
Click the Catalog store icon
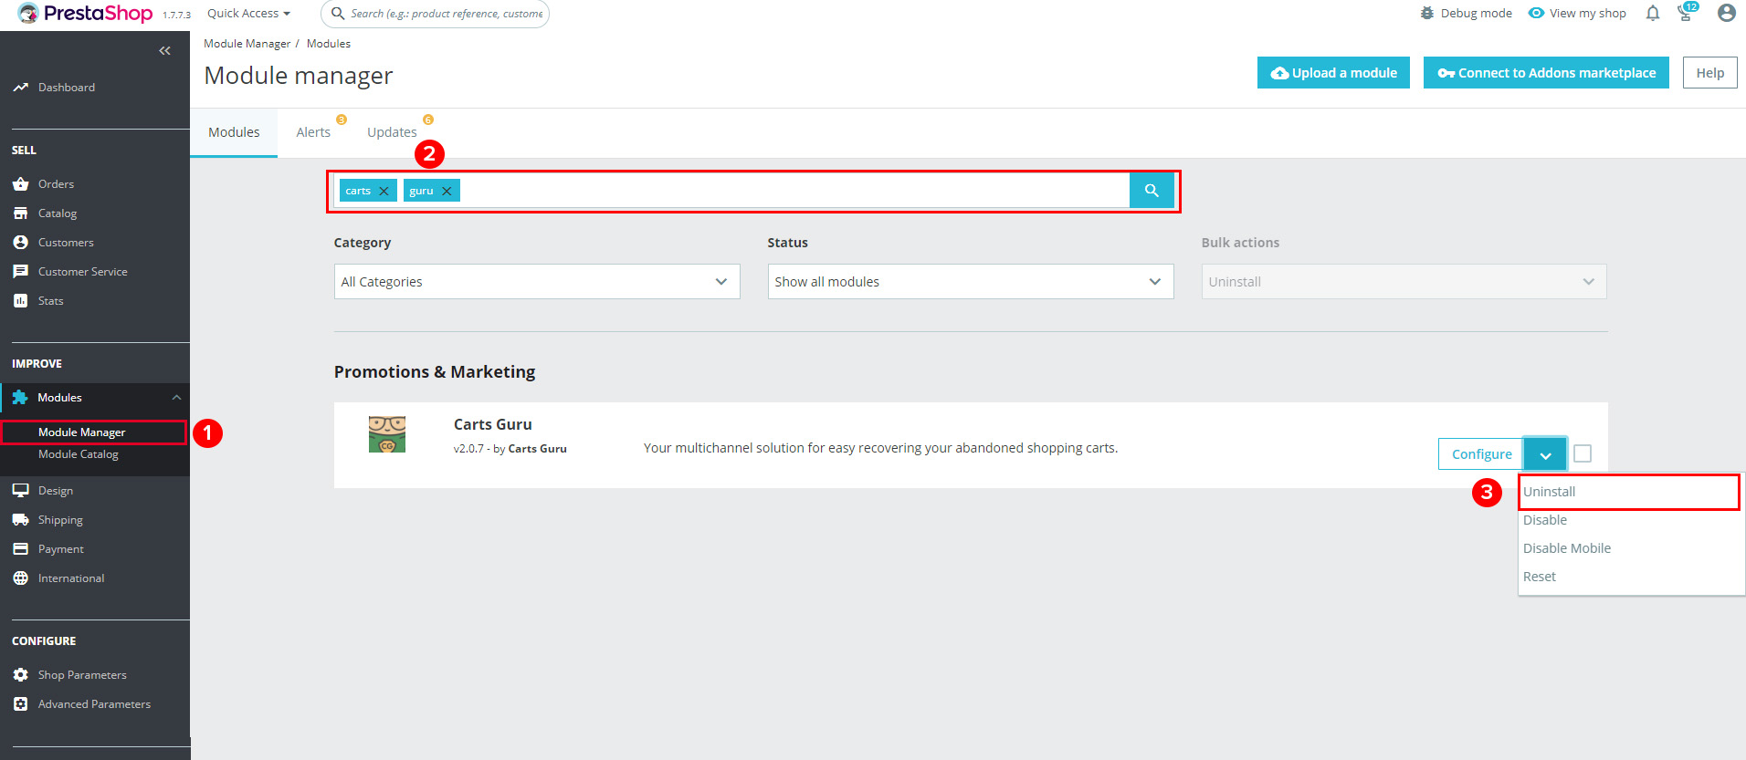tap(20, 213)
